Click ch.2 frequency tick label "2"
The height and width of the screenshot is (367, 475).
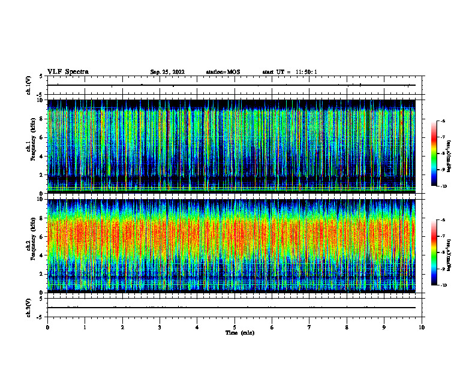click(x=42, y=274)
